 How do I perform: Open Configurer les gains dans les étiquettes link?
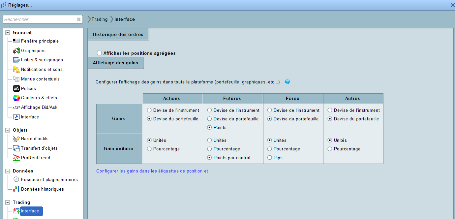[x=152, y=171]
